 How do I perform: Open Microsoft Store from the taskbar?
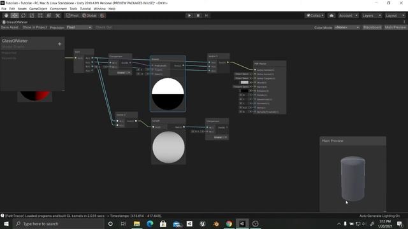pos(163,224)
